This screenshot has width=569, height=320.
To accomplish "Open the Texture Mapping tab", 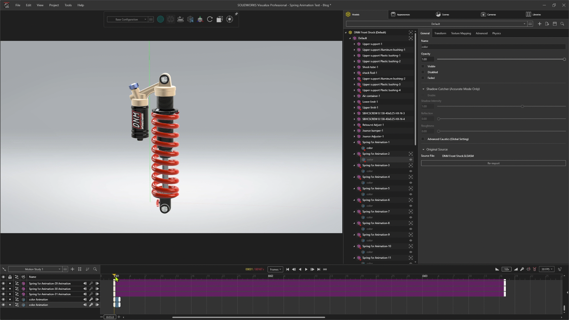I will point(461,33).
